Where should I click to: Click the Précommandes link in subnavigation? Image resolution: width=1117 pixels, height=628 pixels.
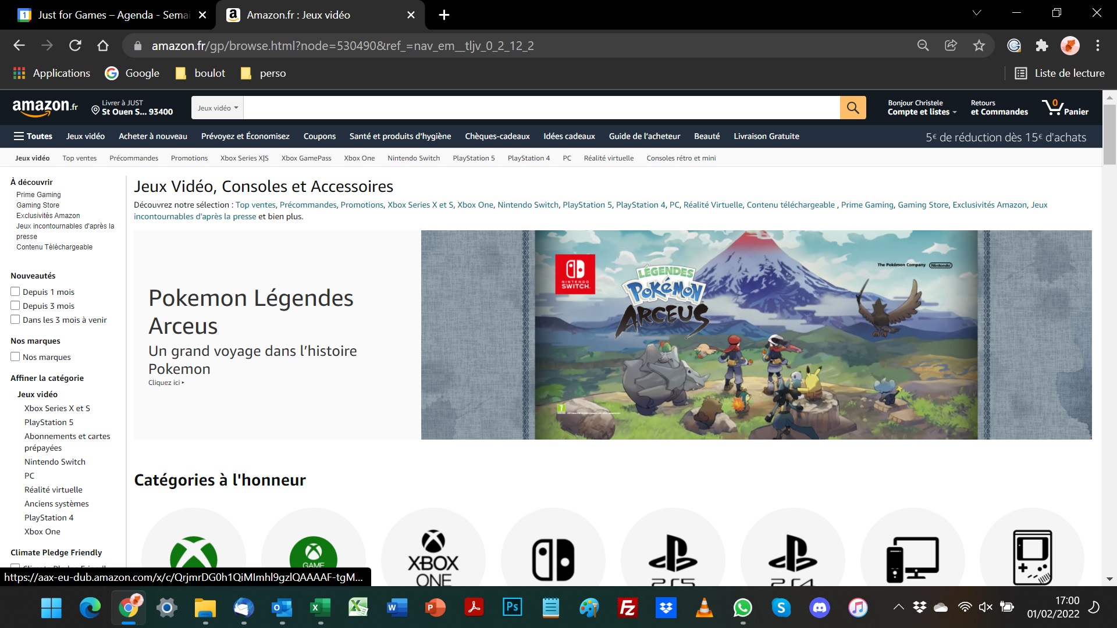pos(134,158)
